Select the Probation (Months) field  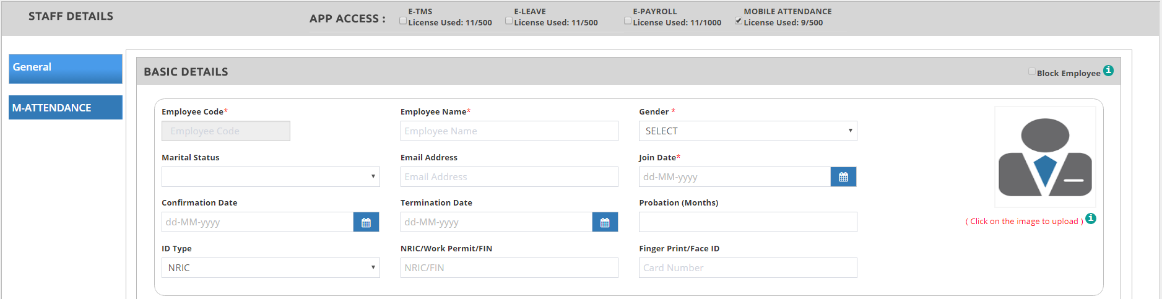click(748, 222)
